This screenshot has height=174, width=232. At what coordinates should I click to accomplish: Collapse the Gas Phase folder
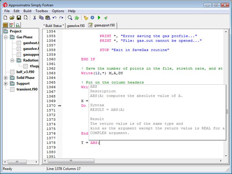6,38
